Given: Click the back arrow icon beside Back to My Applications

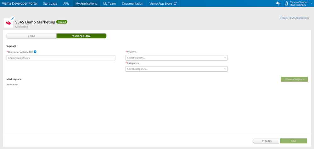Looking at the screenshot, I should pyautogui.click(x=281, y=18).
